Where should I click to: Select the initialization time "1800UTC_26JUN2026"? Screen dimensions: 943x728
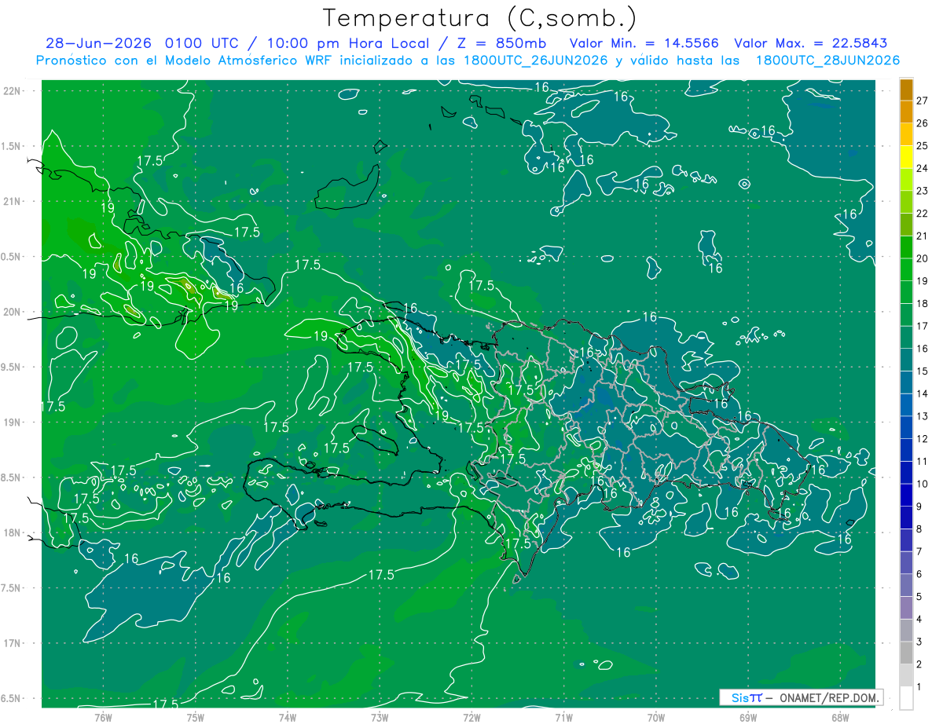(x=535, y=60)
